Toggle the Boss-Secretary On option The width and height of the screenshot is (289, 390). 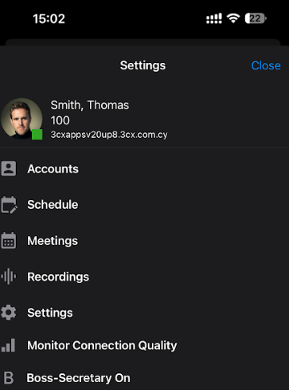coord(144,378)
